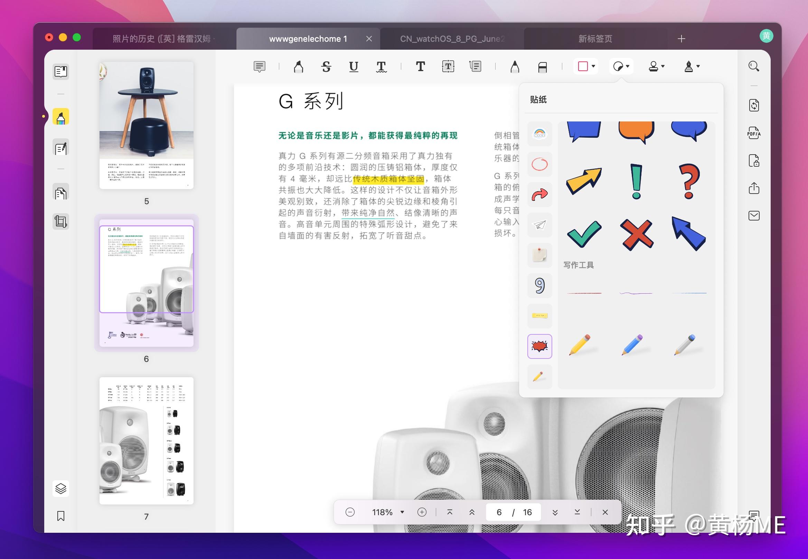Select the red curved arrow sticker category
This screenshot has width=808, height=559.
[x=539, y=194]
